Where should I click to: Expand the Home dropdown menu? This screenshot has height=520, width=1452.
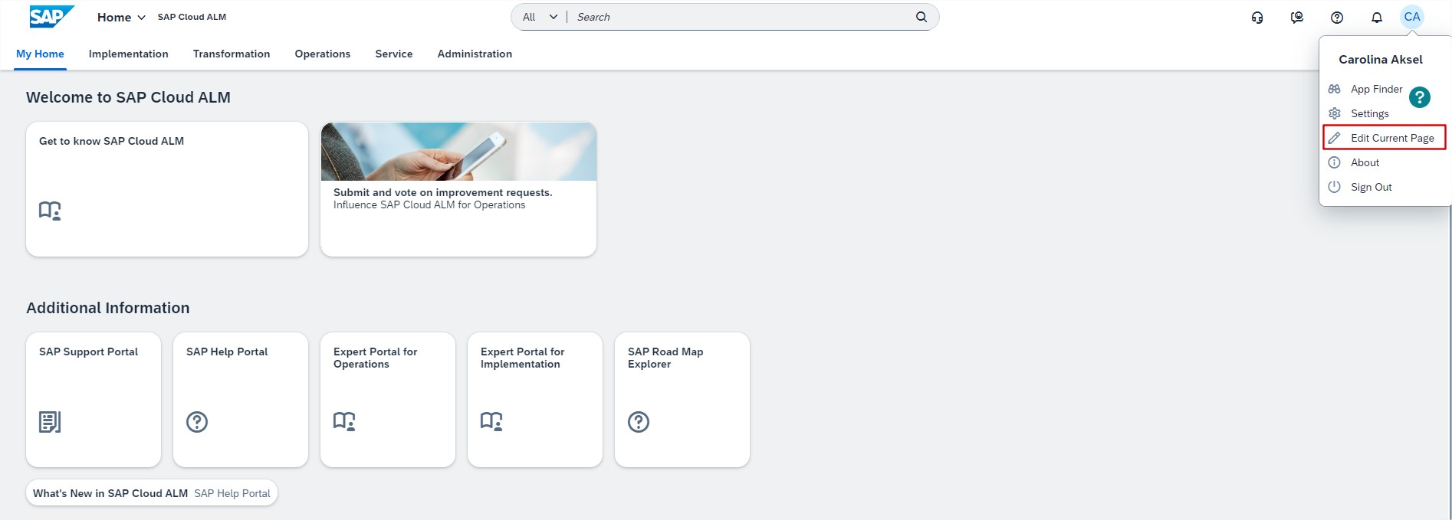pyautogui.click(x=121, y=17)
